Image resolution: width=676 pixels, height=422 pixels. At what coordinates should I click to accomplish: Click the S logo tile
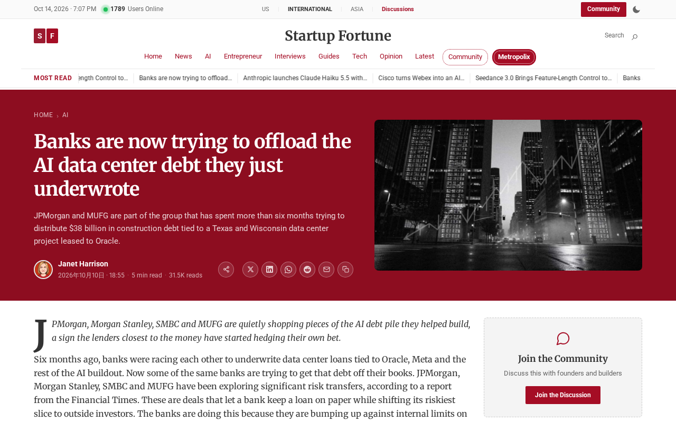point(40,36)
